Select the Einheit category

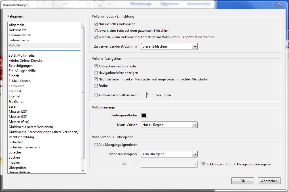[45, 76]
